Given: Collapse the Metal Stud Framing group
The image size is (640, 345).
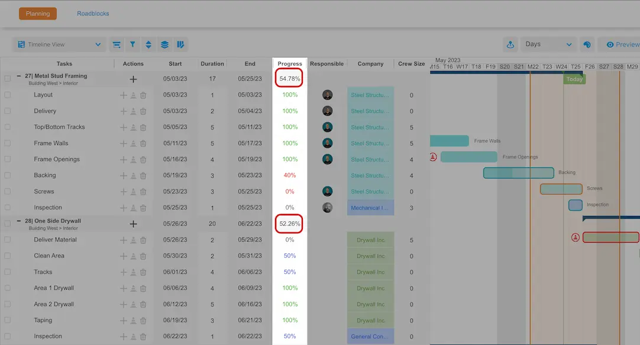Looking at the screenshot, I should pyautogui.click(x=19, y=76).
